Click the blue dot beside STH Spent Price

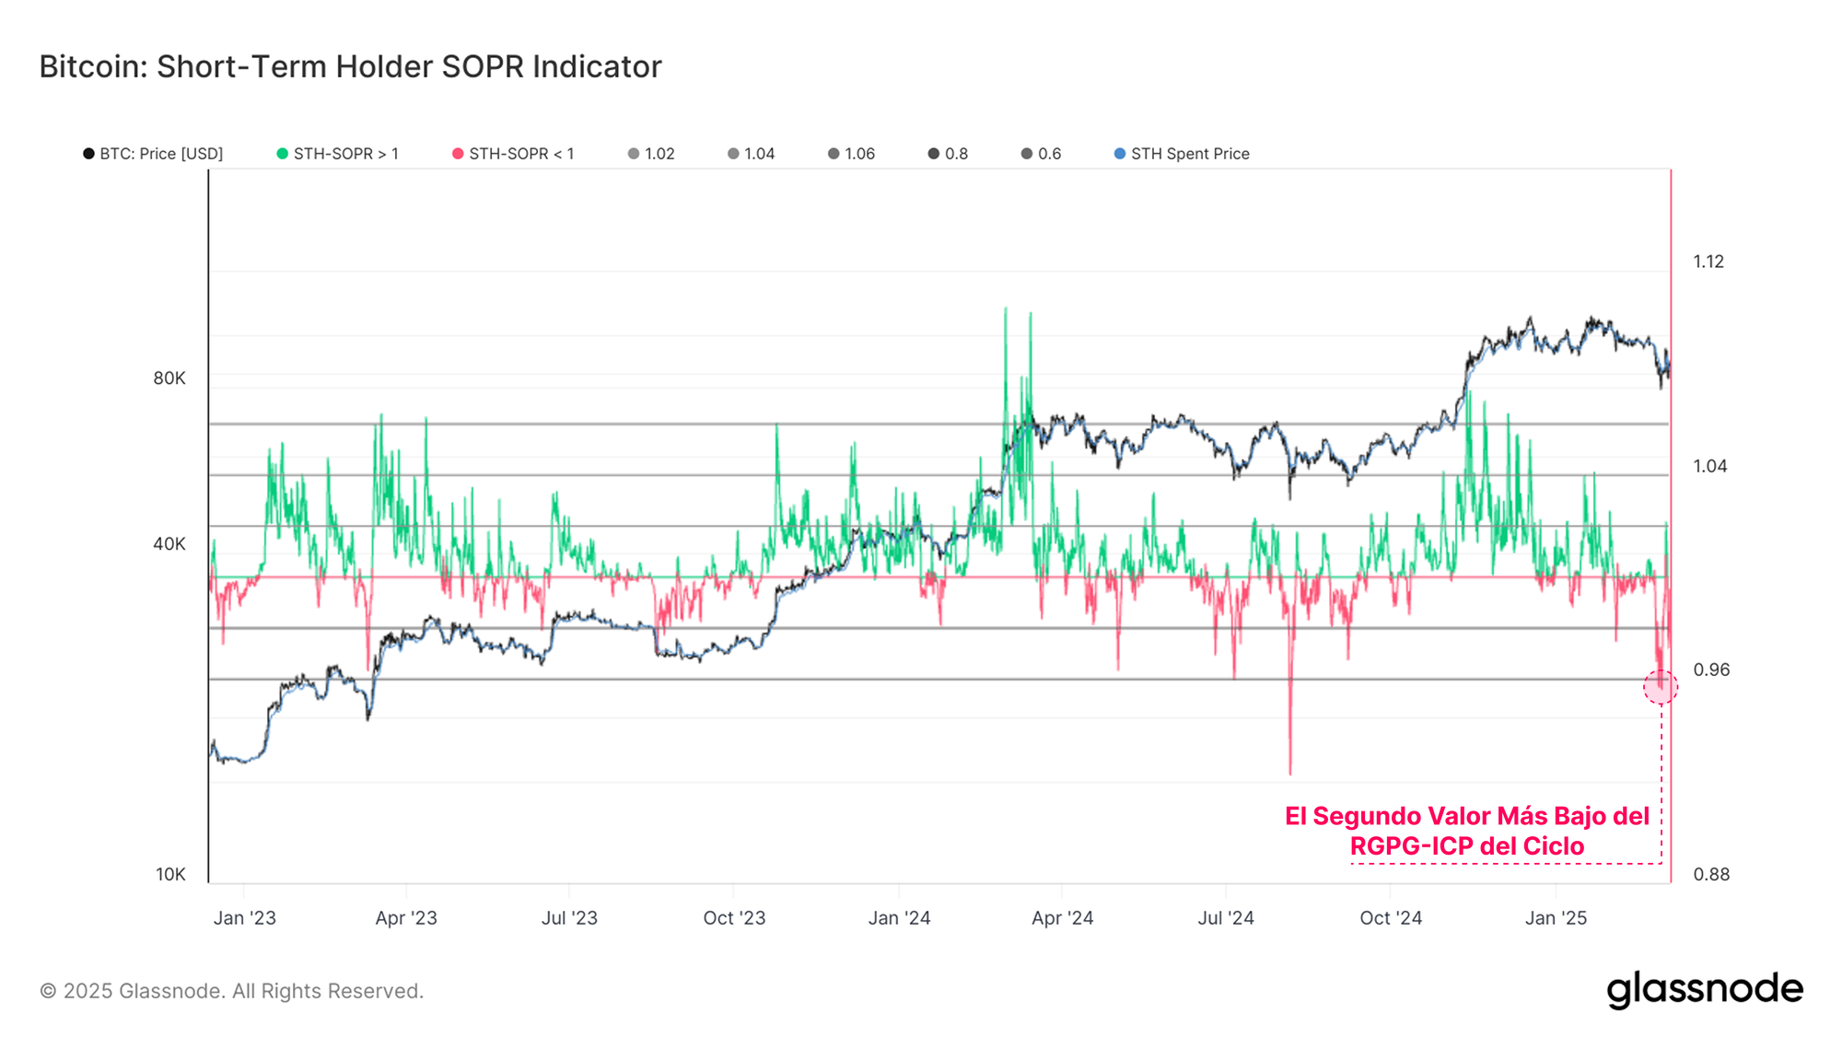coord(1120,154)
